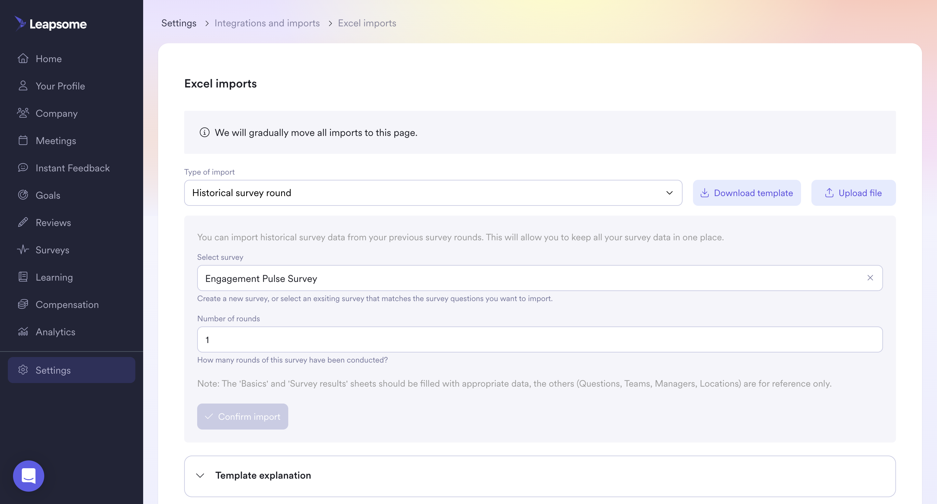Click the Company people icon
Viewport: 937px width, 504px height.
[x=23, y=113]
